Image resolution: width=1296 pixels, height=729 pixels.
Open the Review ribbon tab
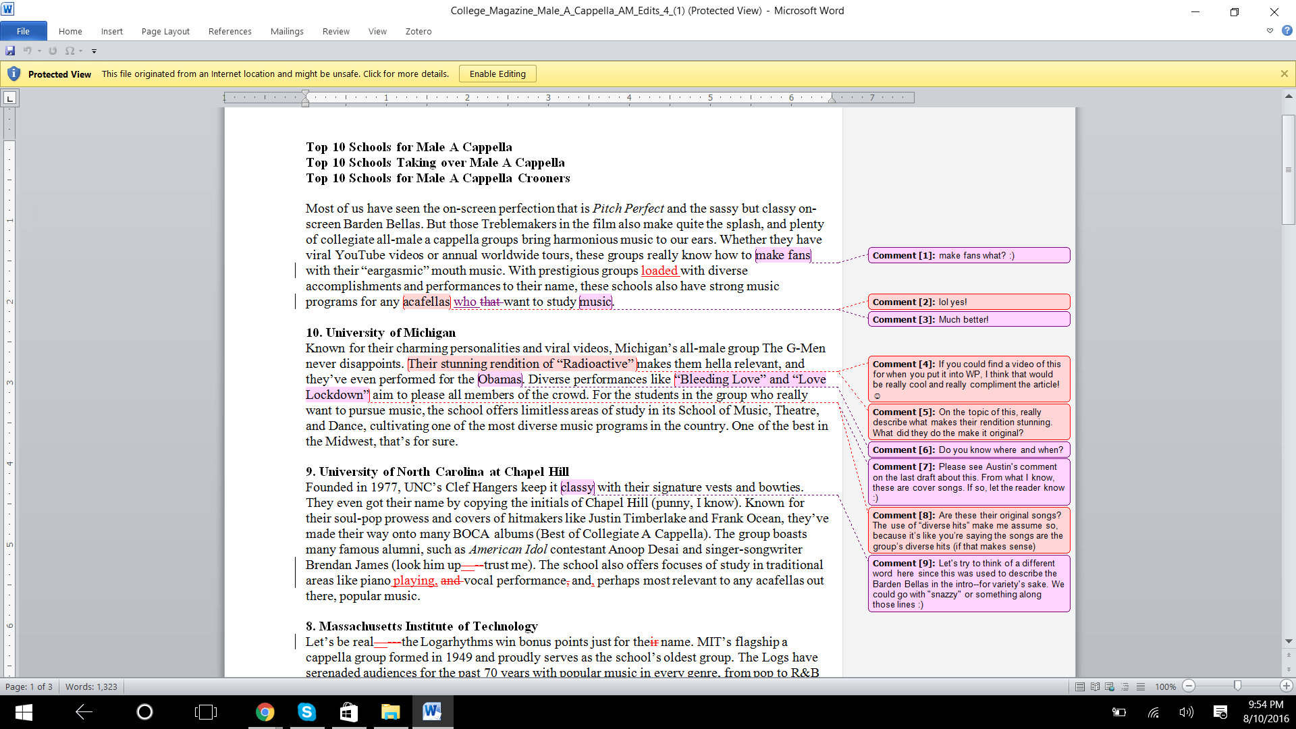[x=335, y=31]
